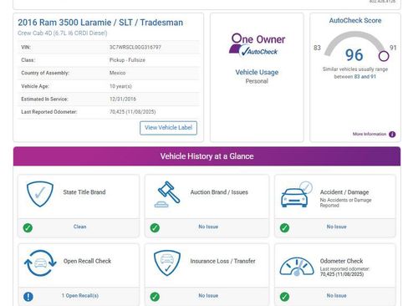The height and width of the screenshot is (306, 408).
Task: Click the blue alert icon beside Open Recall(s)
Action: coord(28,297)
